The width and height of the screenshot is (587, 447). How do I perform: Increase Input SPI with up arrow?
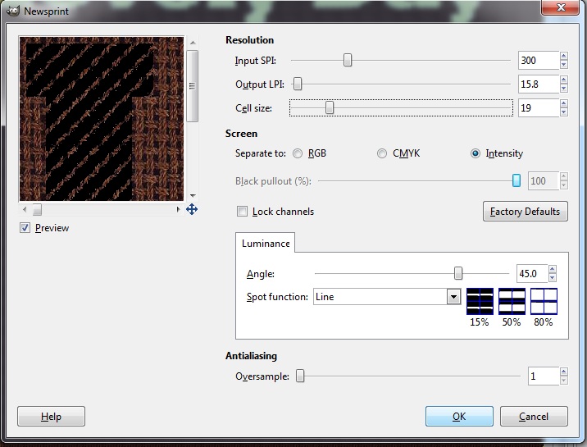(564, 56)
